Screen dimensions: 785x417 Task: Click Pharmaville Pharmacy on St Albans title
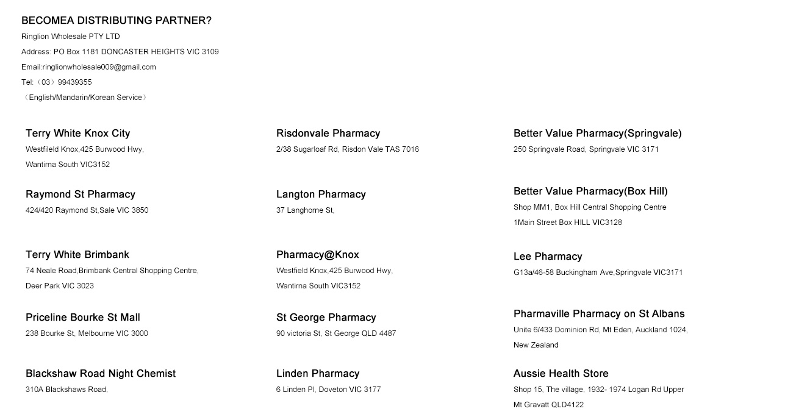pos(599,314)
